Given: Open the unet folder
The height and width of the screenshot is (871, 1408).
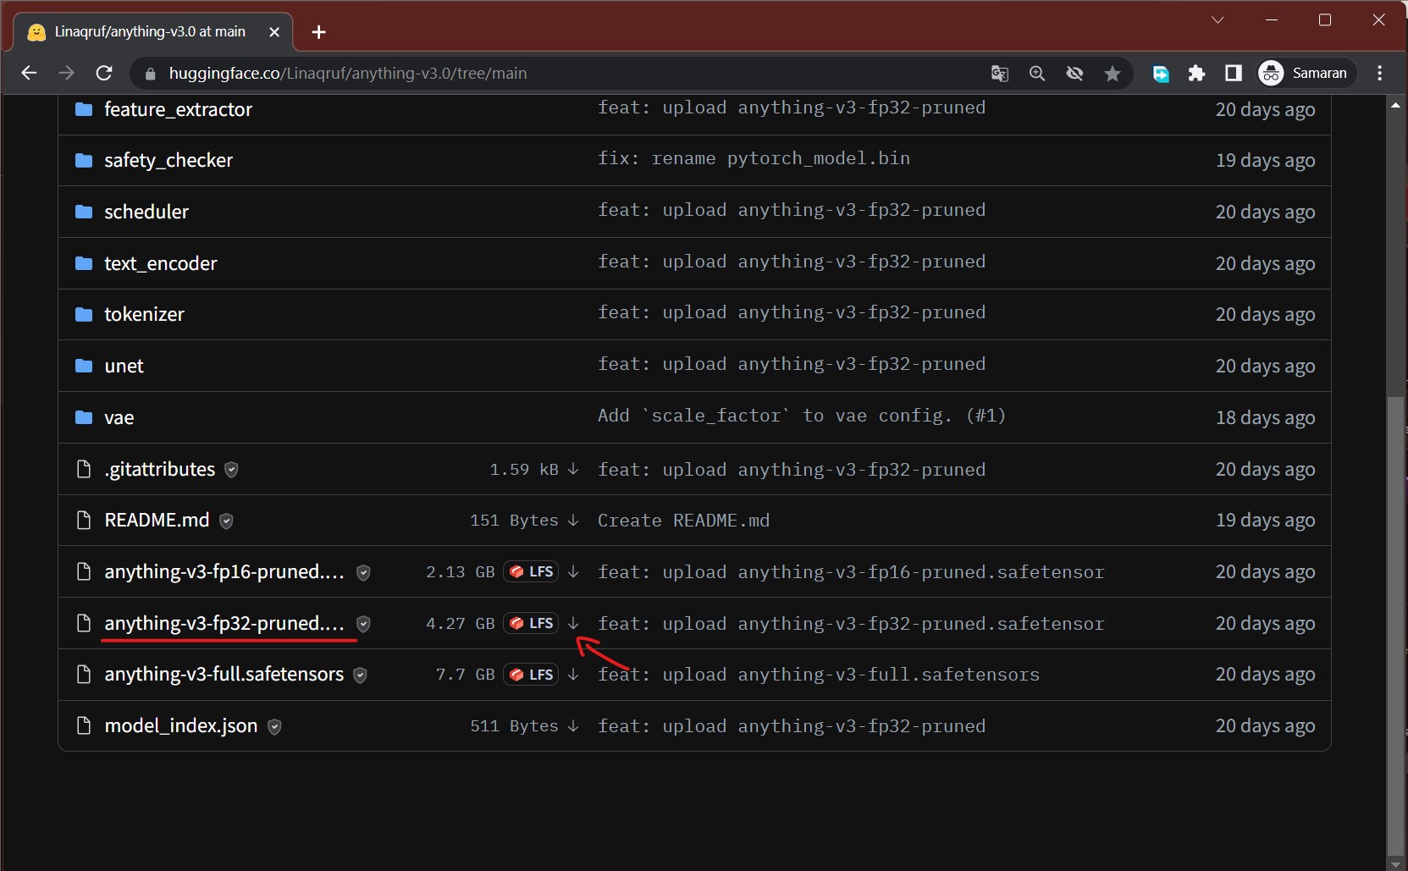Looking at the screenshot, I should click(124, 366).
